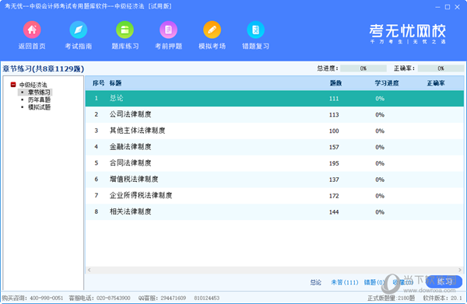Screen dimensions: 467x304
Task: Click the 正确率 column header
Action: pos(436,83)
